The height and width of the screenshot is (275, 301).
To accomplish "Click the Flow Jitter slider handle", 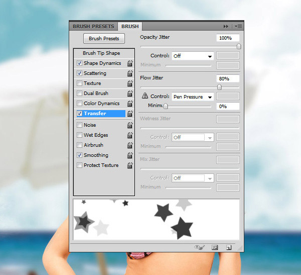I will 219,87.
